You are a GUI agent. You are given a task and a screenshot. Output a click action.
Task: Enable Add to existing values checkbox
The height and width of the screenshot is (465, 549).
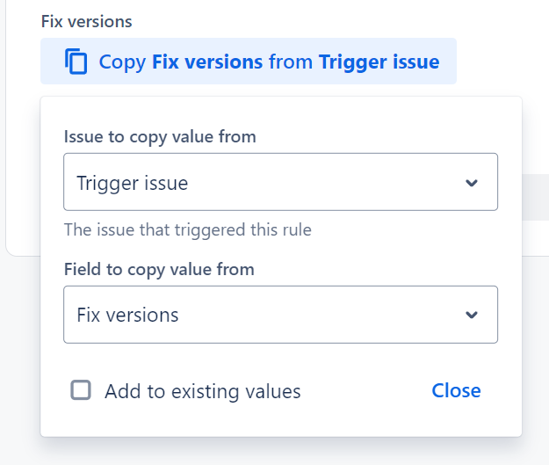pos(81,390)
